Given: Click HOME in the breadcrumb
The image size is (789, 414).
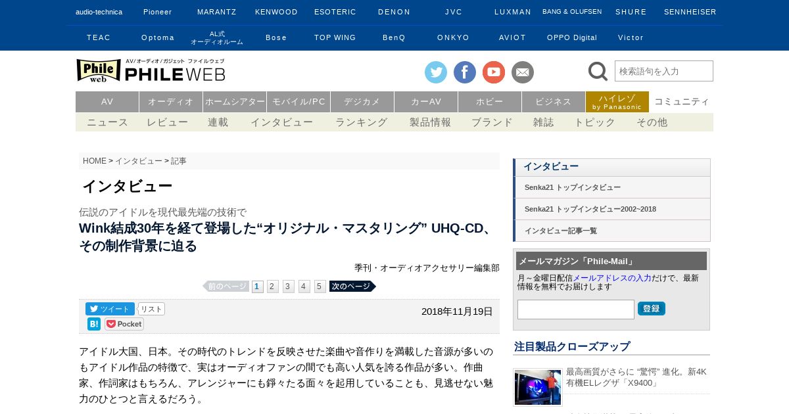Looking at the screenshot, I should pos(95,161).
